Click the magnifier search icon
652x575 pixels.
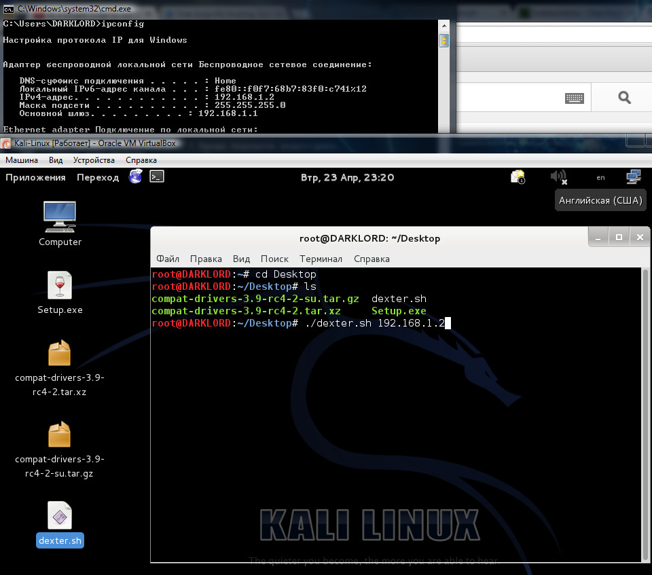tap(624, 98)
